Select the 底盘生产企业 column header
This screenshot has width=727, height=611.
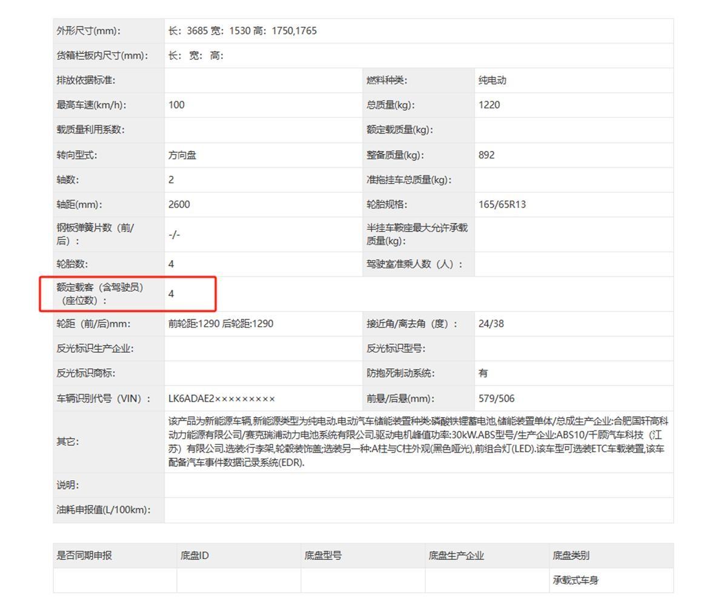point(456,555)
